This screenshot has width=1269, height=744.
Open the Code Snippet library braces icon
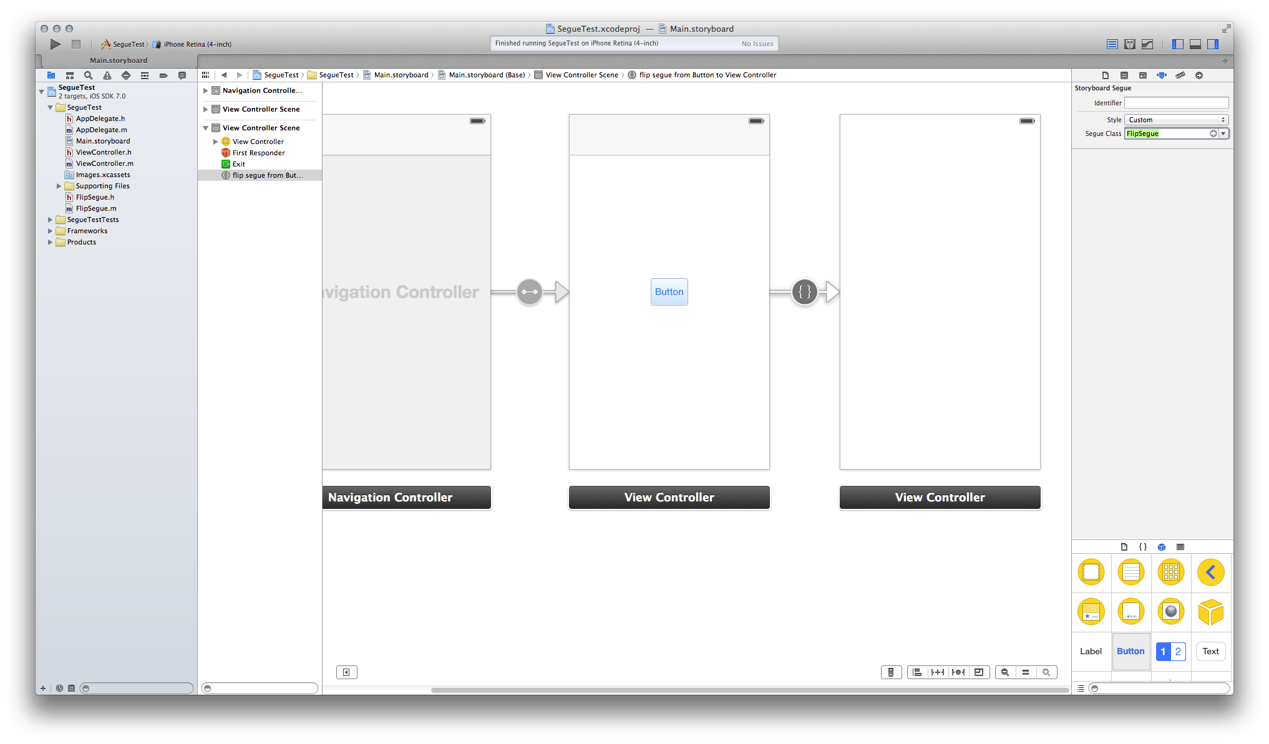[1142, 547]
